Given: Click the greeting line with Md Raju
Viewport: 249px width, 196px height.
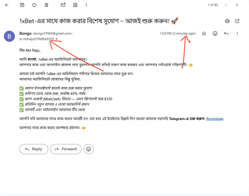Looking at the screenshot, I should pos(30,50).
